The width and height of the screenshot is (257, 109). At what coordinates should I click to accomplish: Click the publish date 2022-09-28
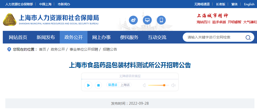tap(139, 103)
